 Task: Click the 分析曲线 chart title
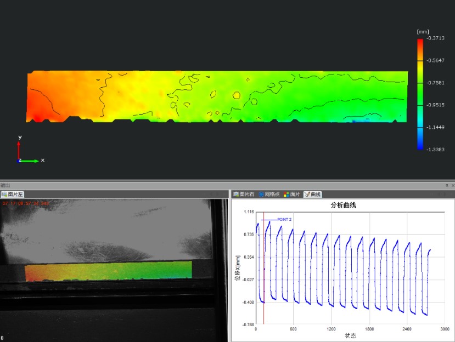(343, 205)
